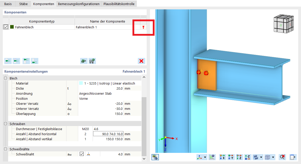
Task: Click the green Fahnenblech color swatch
Action: (x=12, y=27)
